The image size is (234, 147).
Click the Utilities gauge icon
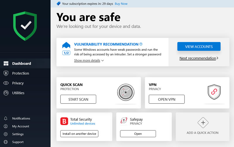pyautogui.click(x=6, y=93)
